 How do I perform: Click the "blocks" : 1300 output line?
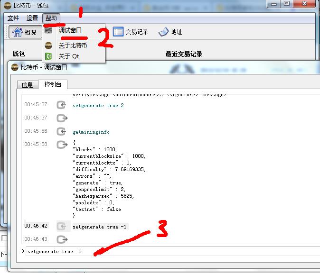[x=95, y=149]
